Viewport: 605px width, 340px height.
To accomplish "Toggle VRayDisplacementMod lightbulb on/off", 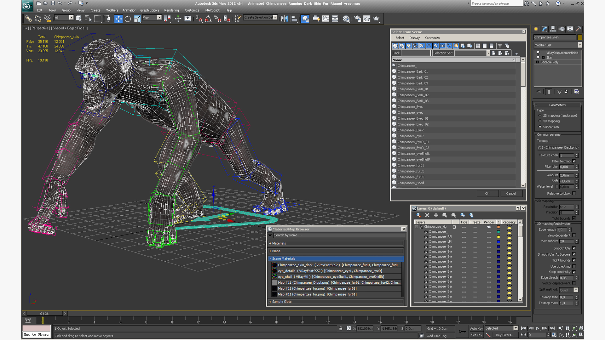I will coord(538,53).
